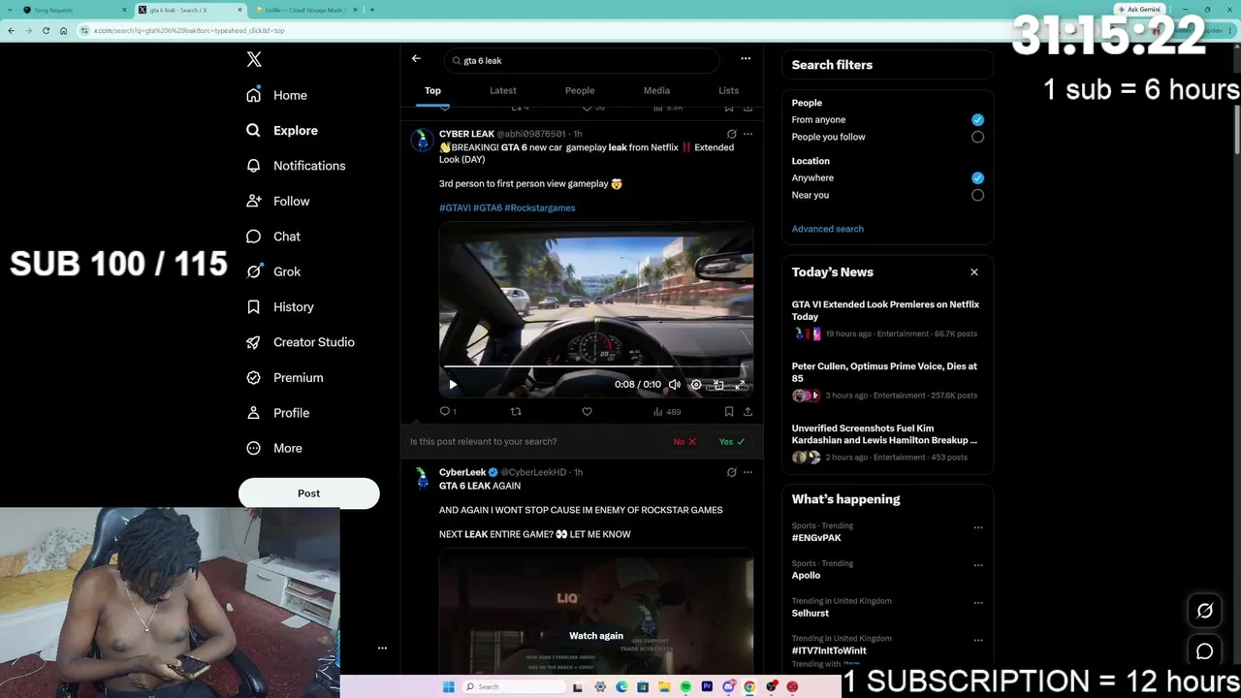Open Chat in the sidebar
The image size is (1241, 698).
coord(273,237)
